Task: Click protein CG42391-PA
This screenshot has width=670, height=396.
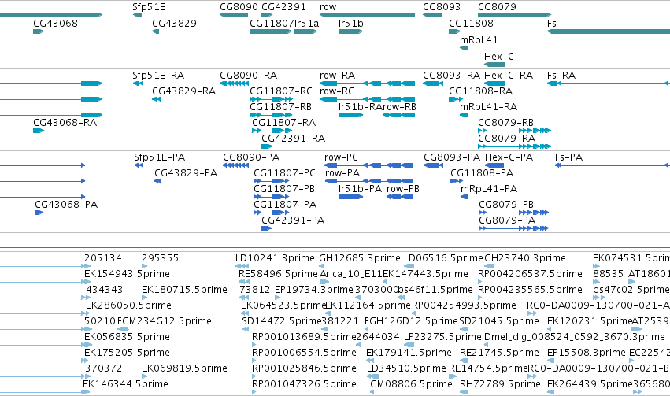Action: tap(293, 220)
